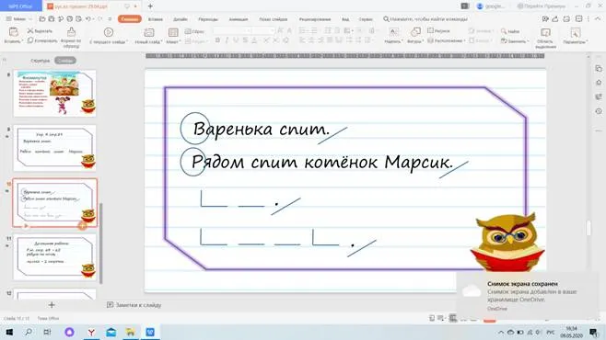Switch to the Главная ribbon tab
606x340 pixels.
(130, 19)
